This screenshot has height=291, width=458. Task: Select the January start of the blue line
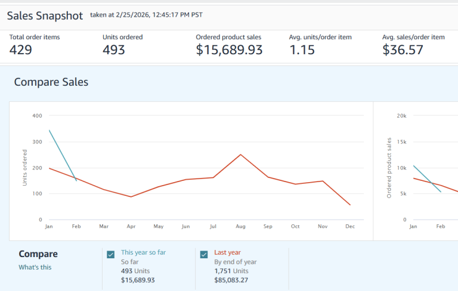point(49,130)
